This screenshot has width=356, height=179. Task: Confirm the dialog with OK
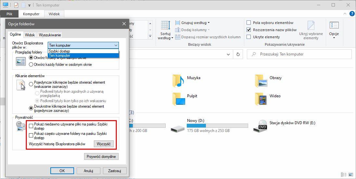pos(62,171)
